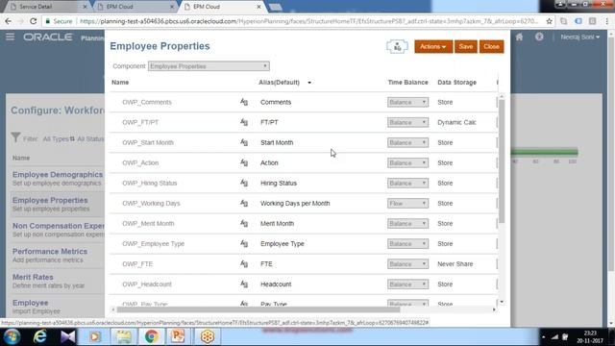
Task: Open the Actions menu button
Action: click(433, 47)
